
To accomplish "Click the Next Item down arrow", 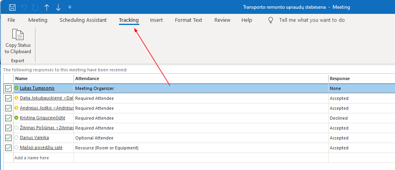I will (58, 7).
